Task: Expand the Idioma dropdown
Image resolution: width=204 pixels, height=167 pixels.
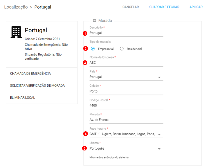Action: tap(159, 149)
